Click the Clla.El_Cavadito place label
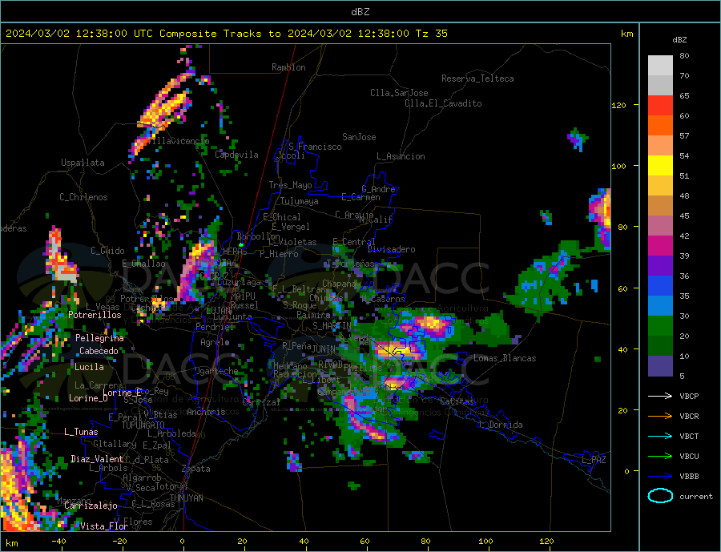Image resolution: width=721 pixels, height=552 pixels. tap(443, 103)
